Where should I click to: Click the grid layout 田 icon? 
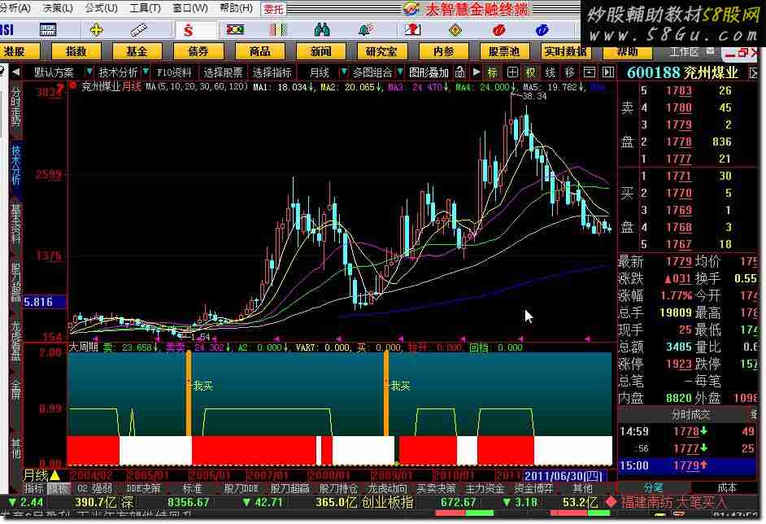click(x=512, y=72)
